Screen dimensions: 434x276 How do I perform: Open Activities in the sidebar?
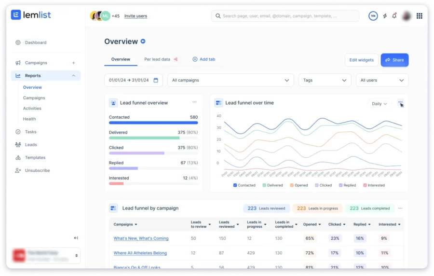tap(32, 108)
